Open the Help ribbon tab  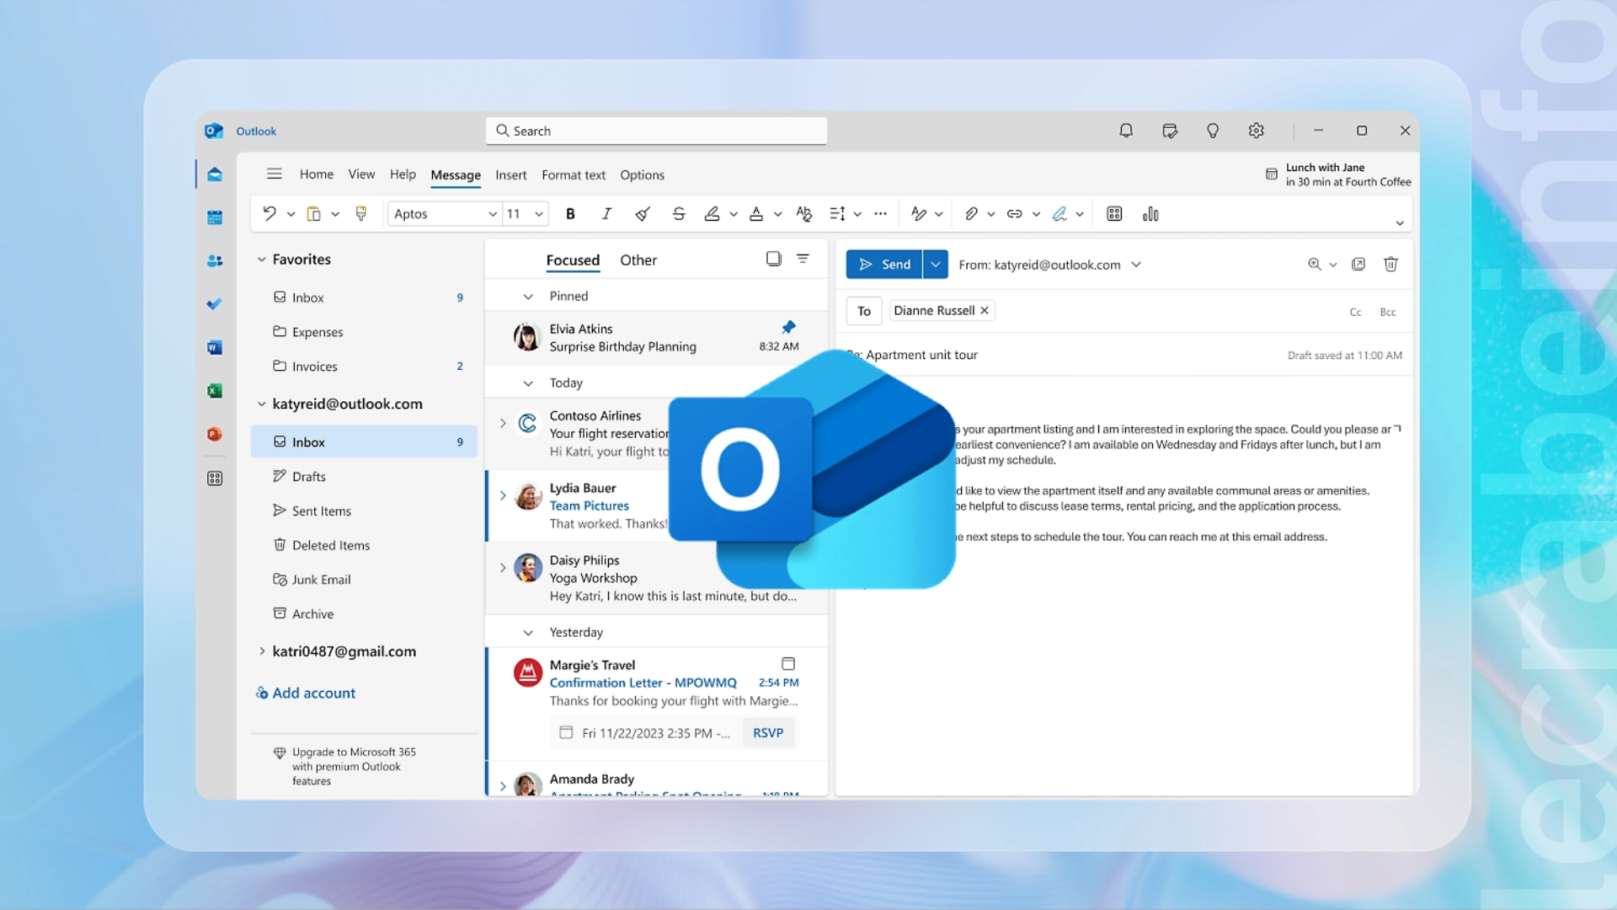coord(403,174)
